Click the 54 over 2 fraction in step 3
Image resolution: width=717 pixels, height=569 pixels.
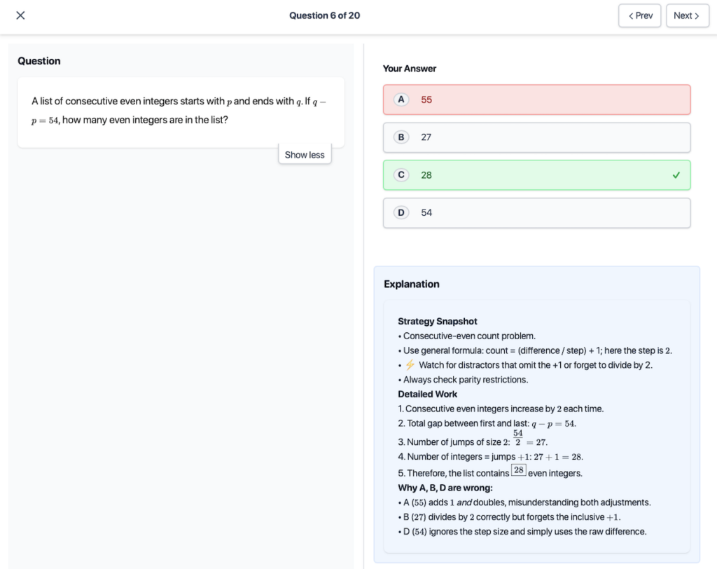(x=517, y=438)
